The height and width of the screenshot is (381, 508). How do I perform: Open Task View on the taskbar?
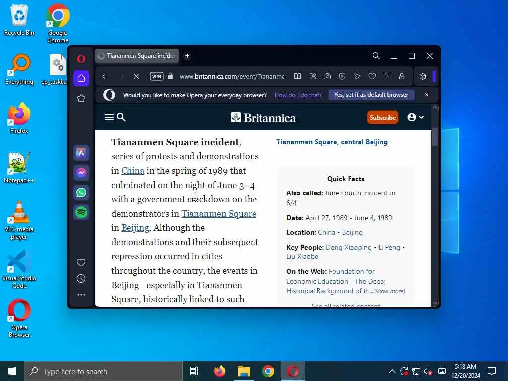pos(194,371)
